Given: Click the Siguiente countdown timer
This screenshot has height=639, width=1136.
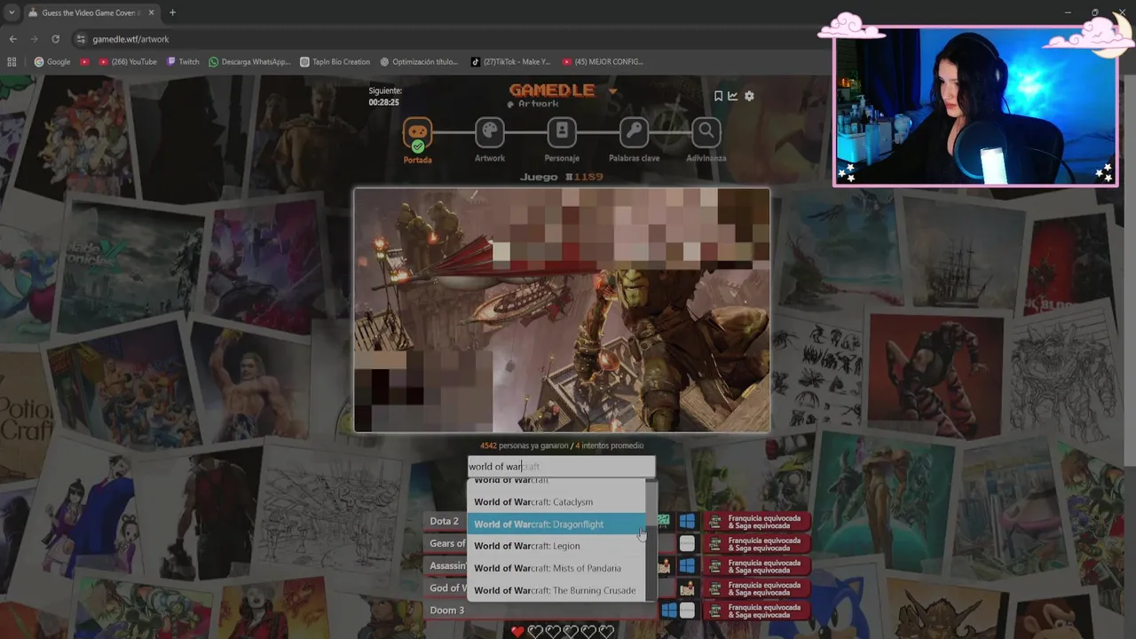Looking at the screenshot, I should 384,97.
